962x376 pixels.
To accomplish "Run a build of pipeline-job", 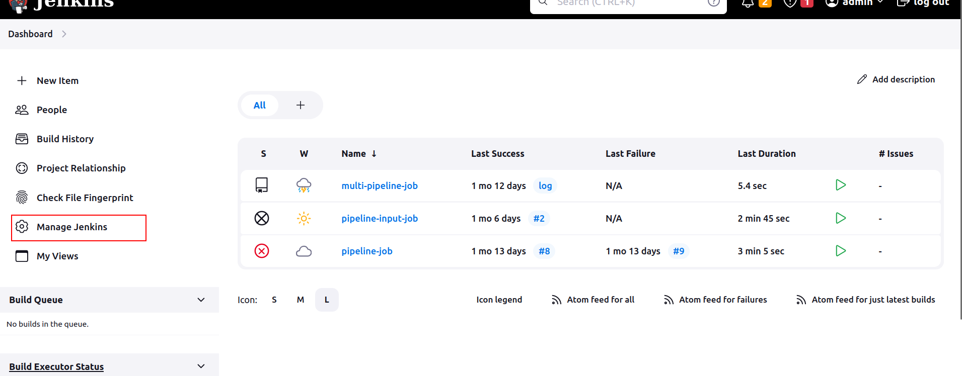I will [841, 250].
